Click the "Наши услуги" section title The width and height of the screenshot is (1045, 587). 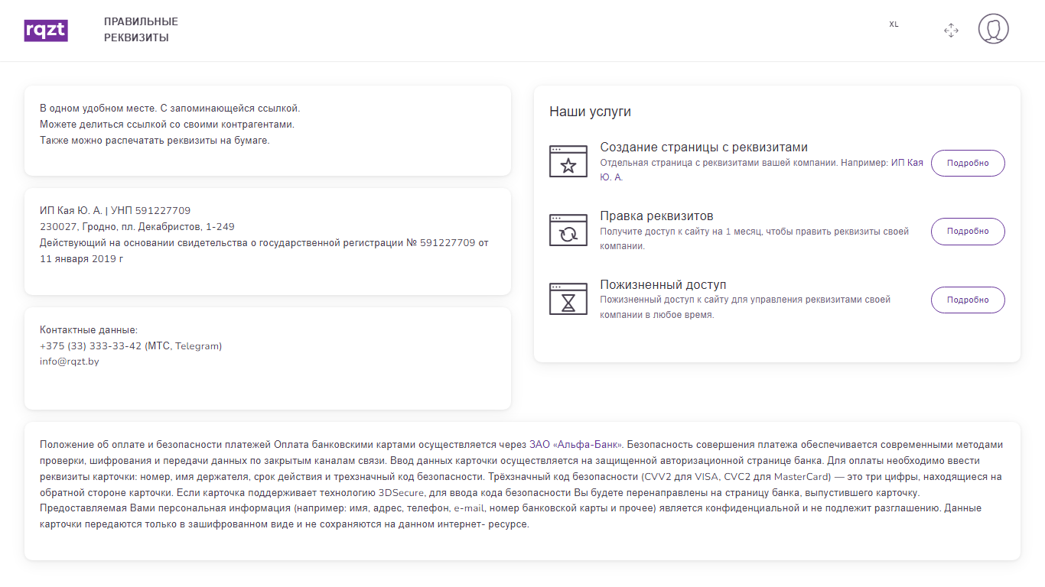(x=590, y=112)
